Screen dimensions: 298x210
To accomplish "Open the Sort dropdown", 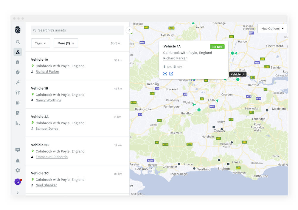I will click(x=115, y=43).
